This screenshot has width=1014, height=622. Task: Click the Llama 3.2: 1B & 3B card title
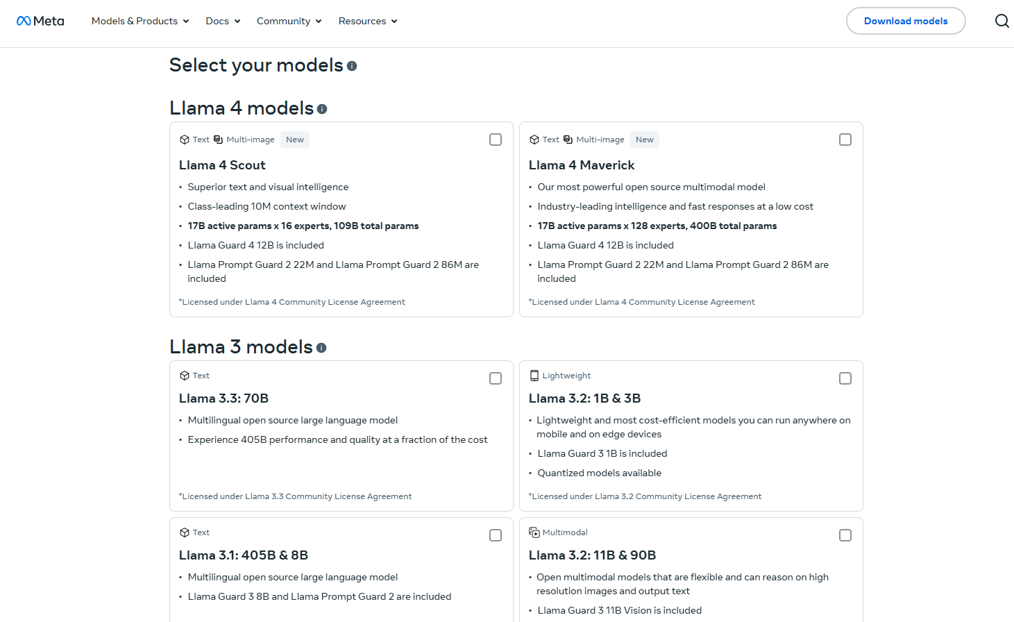584,398
